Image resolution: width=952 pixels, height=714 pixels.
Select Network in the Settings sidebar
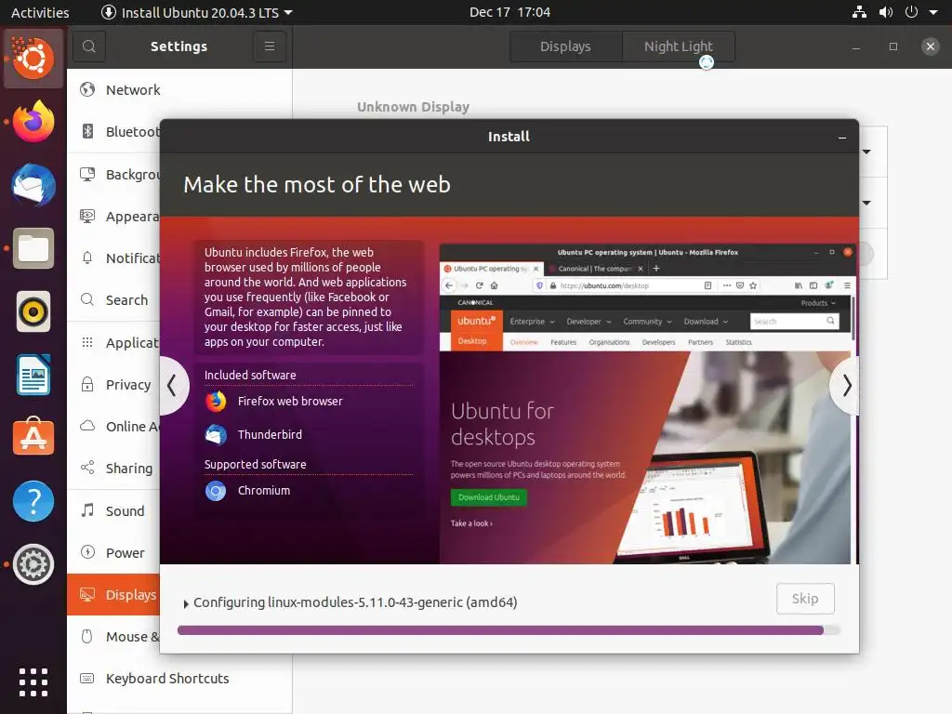point(179,90)
